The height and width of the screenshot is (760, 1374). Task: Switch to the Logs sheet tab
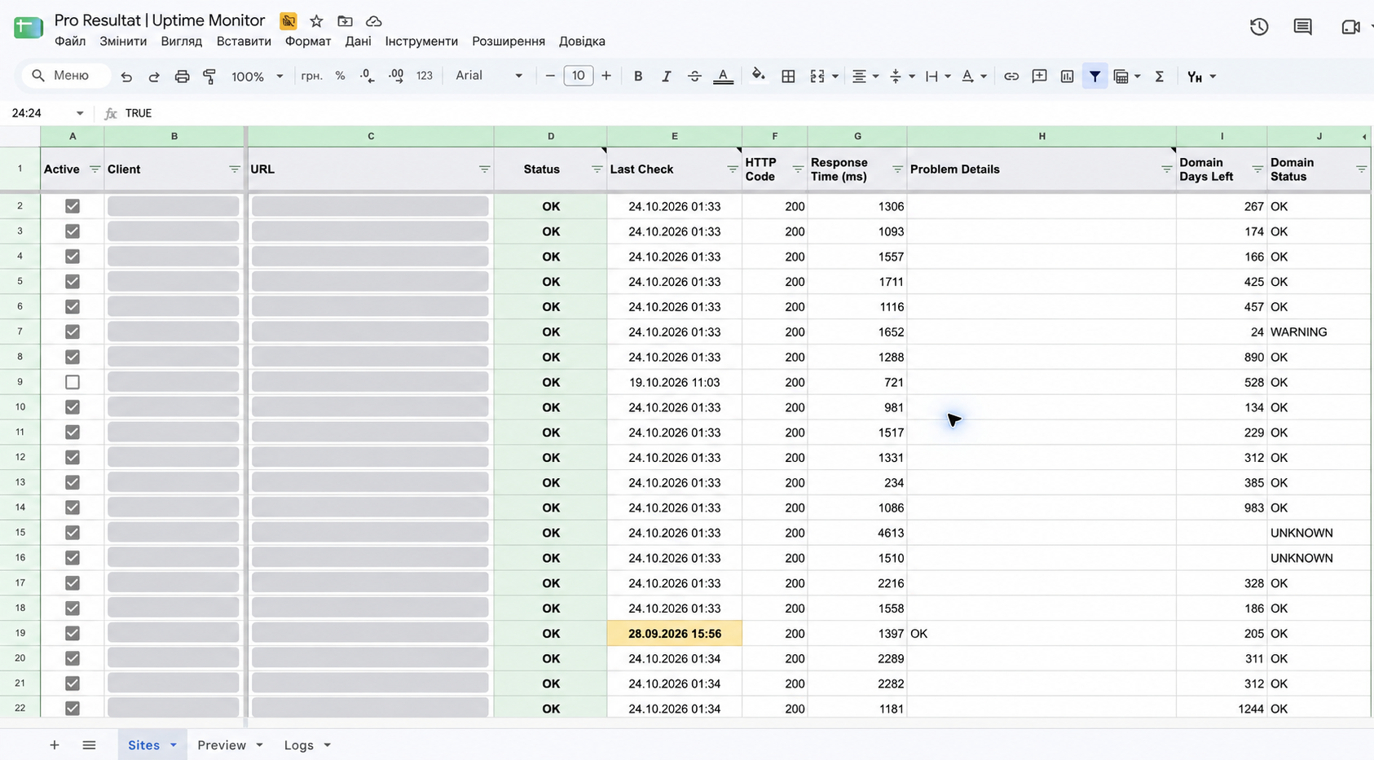299,745
